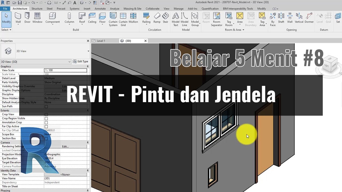Switch to the Insert ribbon tab

click(x=87, y=9)
